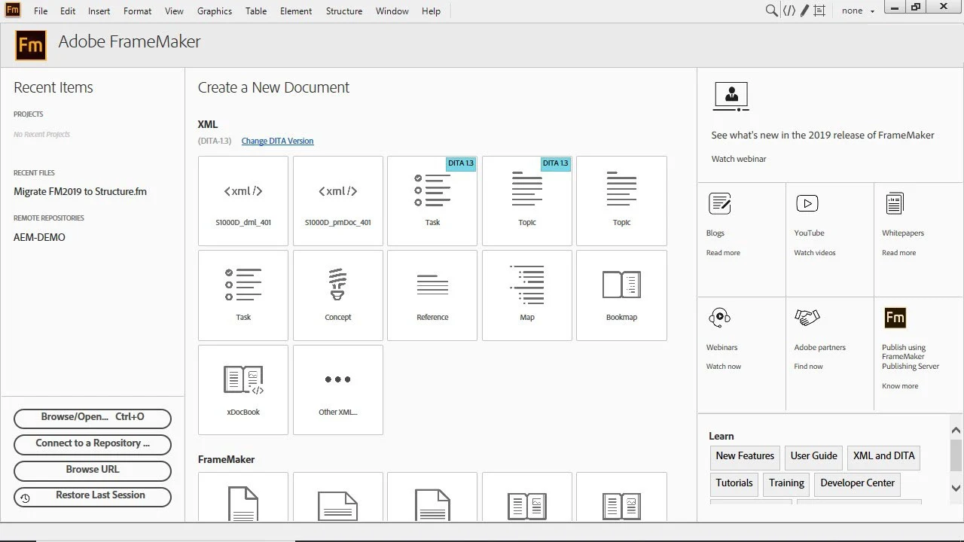Click the Learn panel scroll down arrow

click(956, 488)
